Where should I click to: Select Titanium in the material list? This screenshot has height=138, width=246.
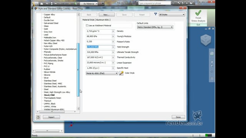(x=48, y=101)
